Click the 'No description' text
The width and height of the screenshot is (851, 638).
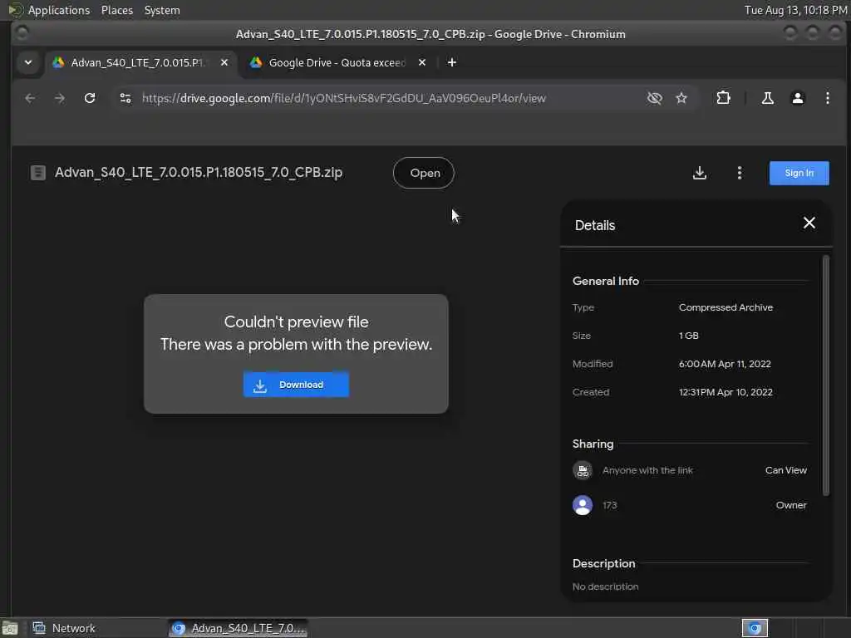pyautogui.click(x=605, y=586)
